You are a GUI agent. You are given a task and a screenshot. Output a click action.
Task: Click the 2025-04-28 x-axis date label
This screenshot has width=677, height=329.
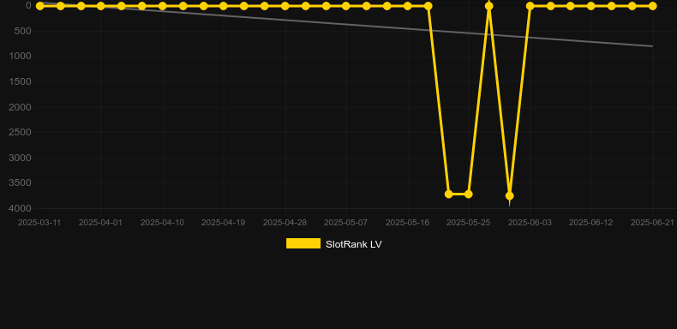[285, 223]
